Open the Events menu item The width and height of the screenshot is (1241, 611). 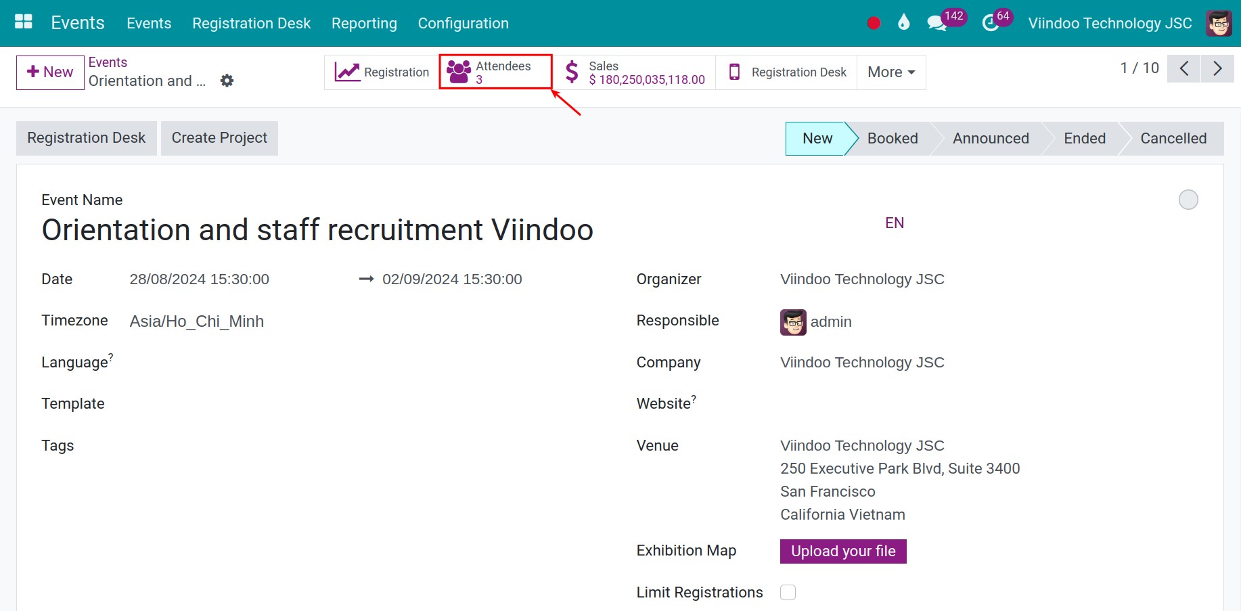tap(149, 23)
